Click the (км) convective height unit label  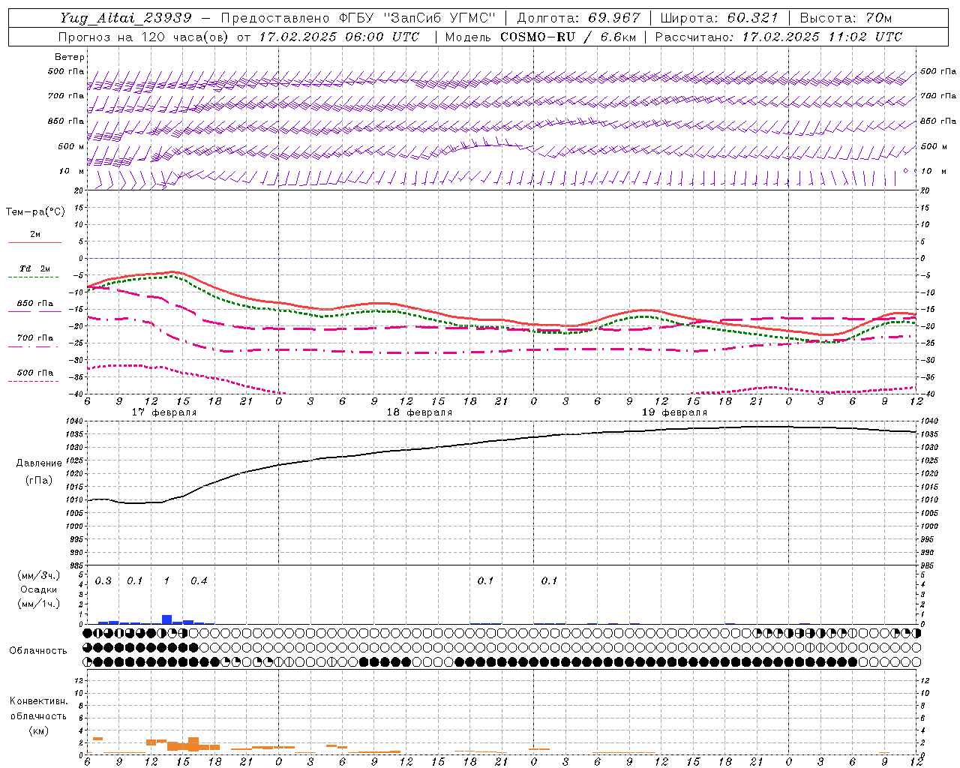pos(38,730)
